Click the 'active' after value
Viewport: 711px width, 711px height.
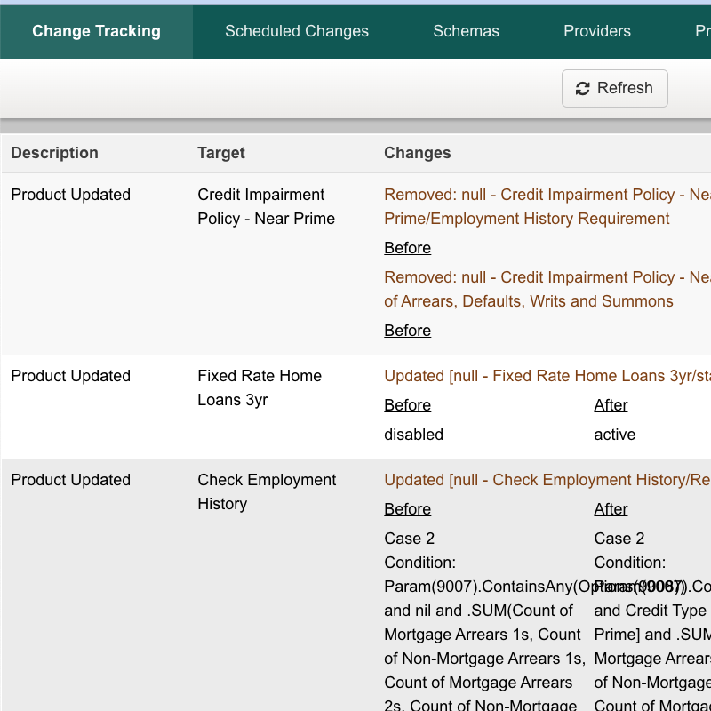tap(614, 435)
